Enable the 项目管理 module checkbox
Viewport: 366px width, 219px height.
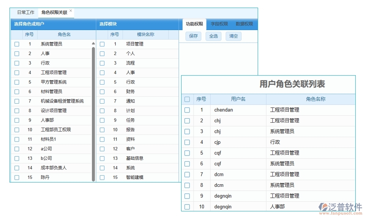(102, 44)
